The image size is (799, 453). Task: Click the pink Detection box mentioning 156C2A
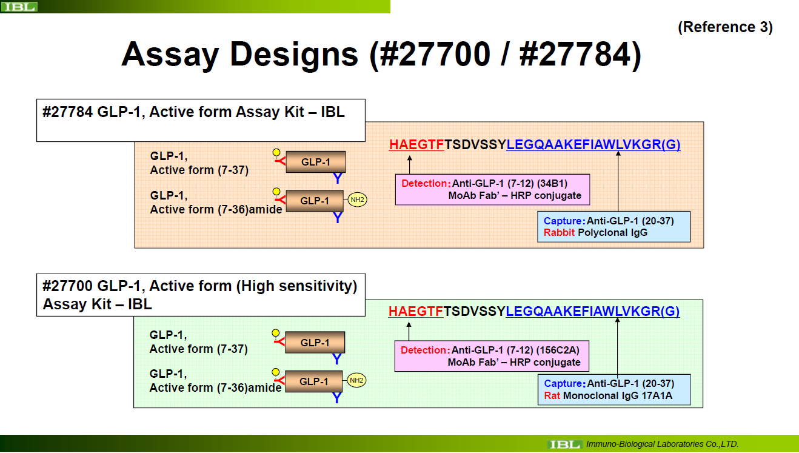tap(492, 356)
